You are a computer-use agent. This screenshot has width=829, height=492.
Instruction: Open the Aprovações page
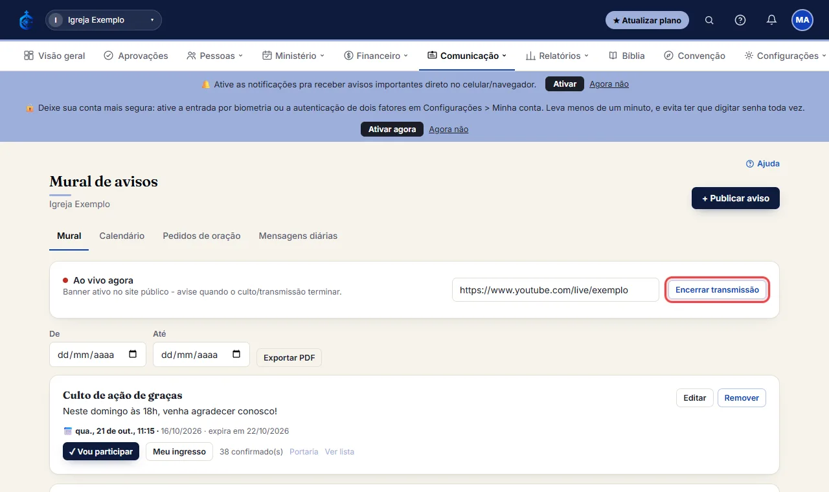[136, 56]
